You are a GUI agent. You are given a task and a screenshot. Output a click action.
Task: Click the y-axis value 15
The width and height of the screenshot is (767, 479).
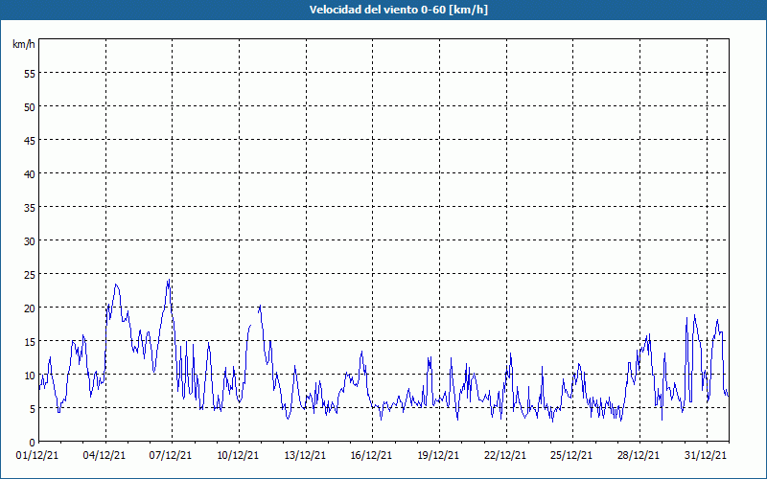[x=30, y=342]
